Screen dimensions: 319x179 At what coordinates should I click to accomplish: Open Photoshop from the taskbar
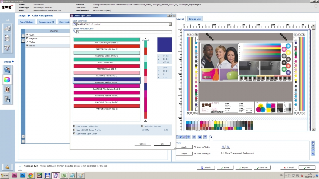pyautogui.click(x=23, y=175)
